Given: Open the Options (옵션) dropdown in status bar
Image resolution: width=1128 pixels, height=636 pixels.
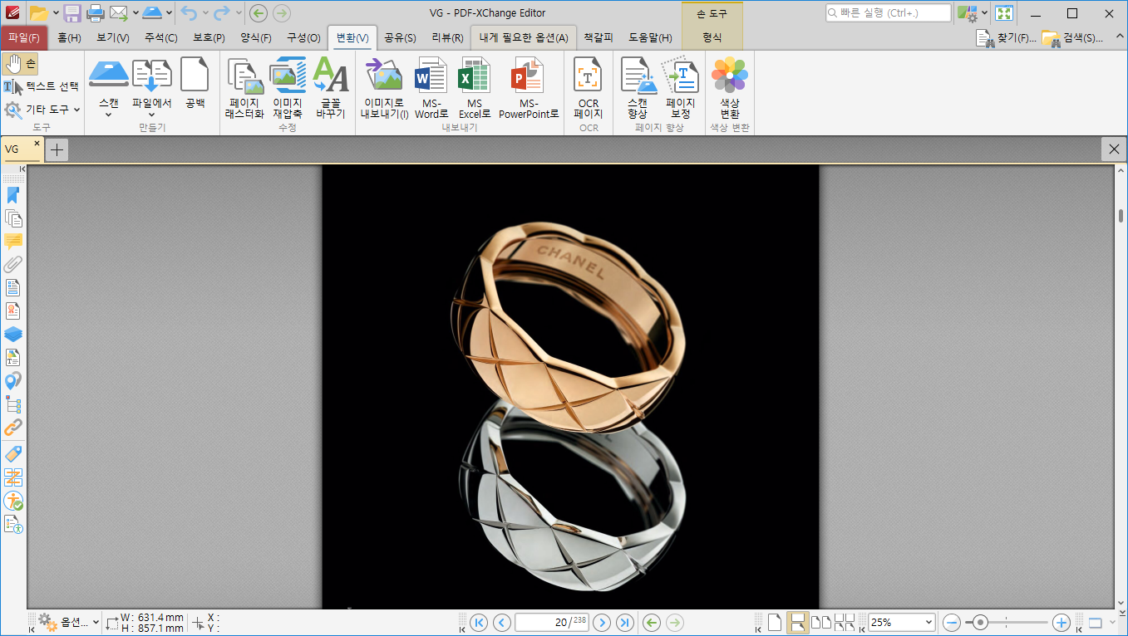Looking at the screenshot, I should (x=69, y=622).
